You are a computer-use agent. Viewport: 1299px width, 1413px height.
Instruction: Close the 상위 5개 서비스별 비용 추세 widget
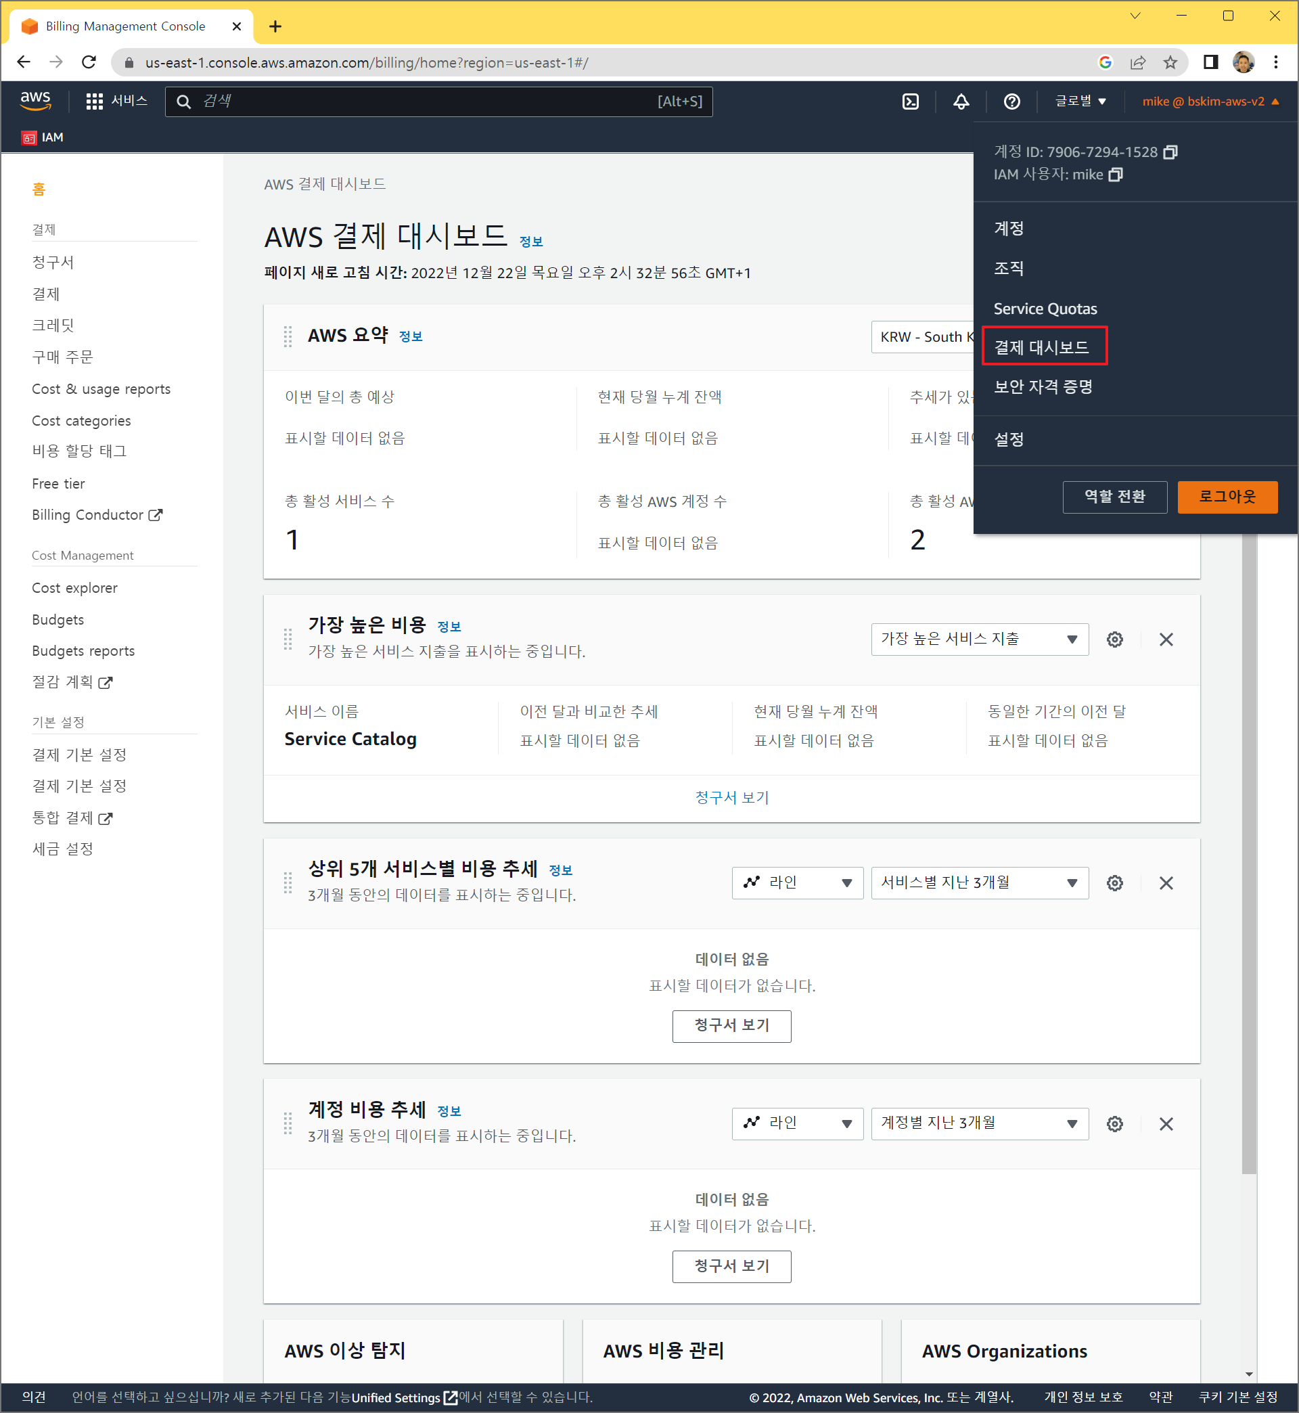1166,882
